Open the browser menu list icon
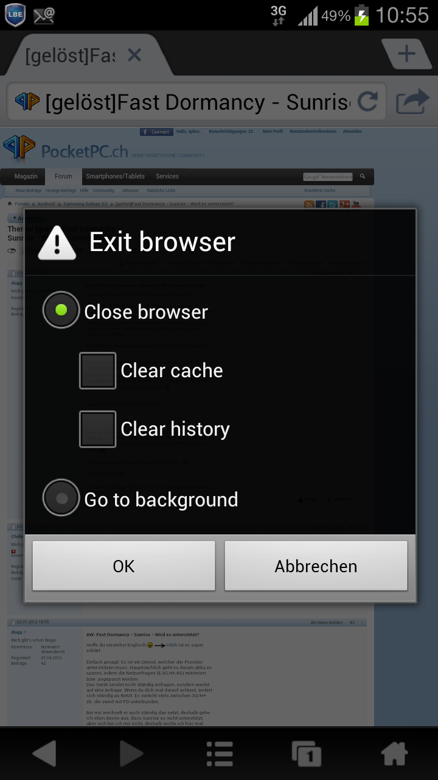This screenshot has width=438, height=780. click(x=219, y=754)
